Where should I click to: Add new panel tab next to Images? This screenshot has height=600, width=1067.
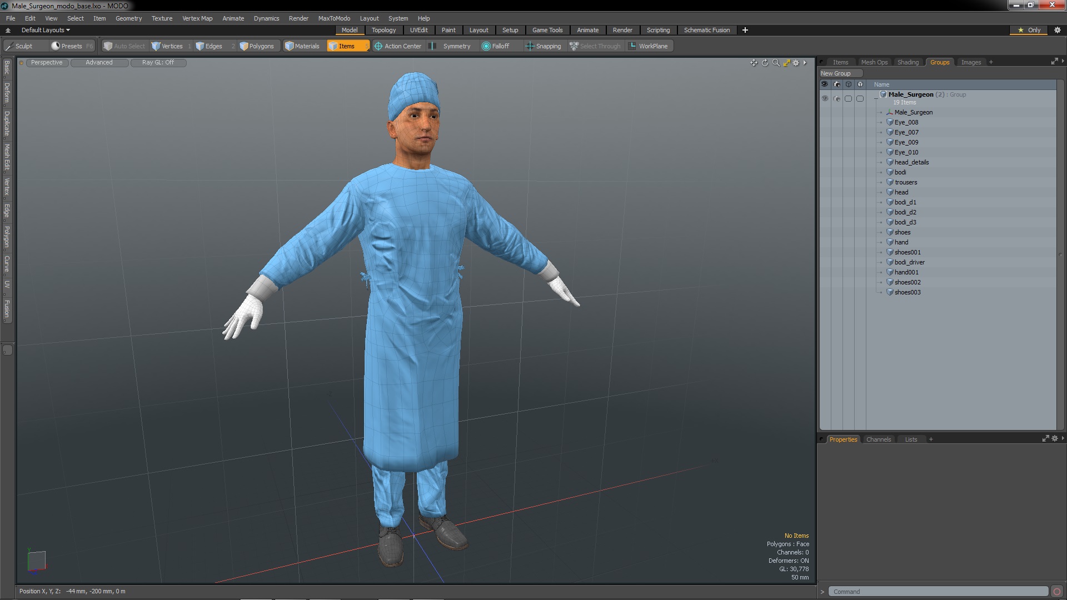tap(991, 62)
